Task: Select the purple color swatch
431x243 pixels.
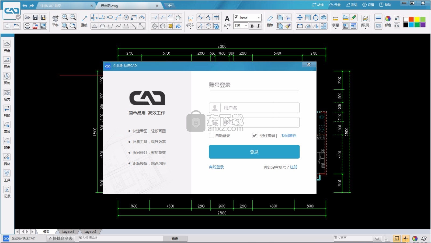Action: point(423,25)
